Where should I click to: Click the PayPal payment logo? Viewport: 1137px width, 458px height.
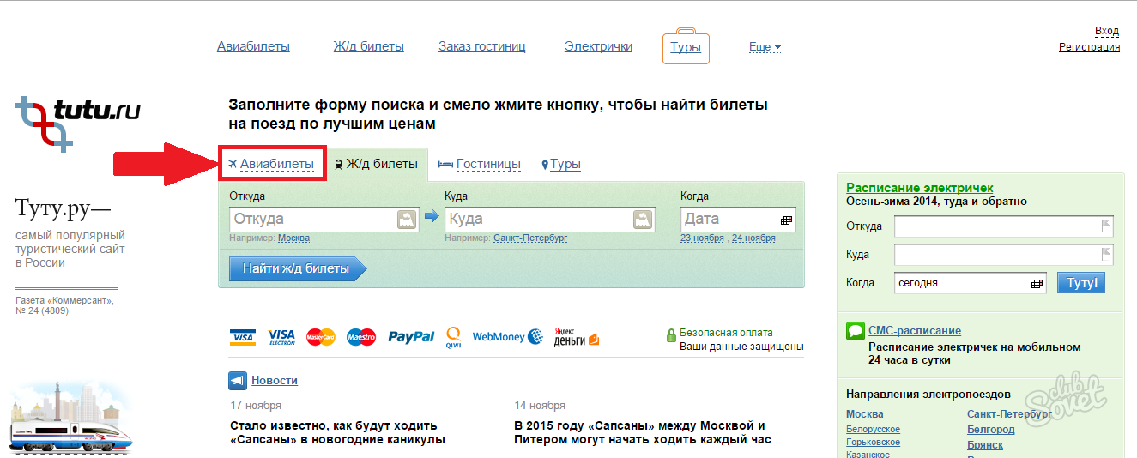pyautogui.click(x=411, y=337)
